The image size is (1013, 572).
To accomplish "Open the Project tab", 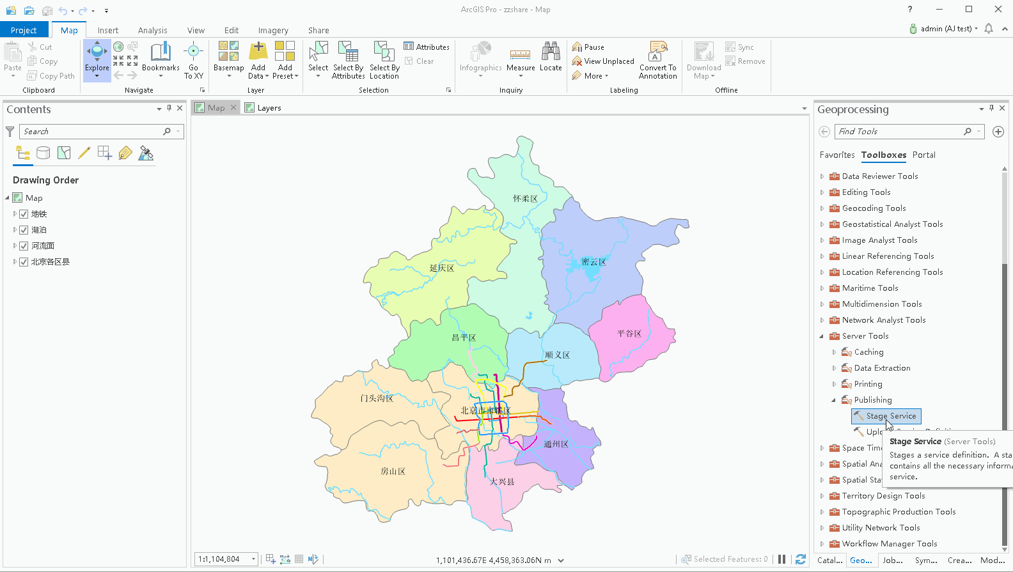I will [x=24, y=30].
